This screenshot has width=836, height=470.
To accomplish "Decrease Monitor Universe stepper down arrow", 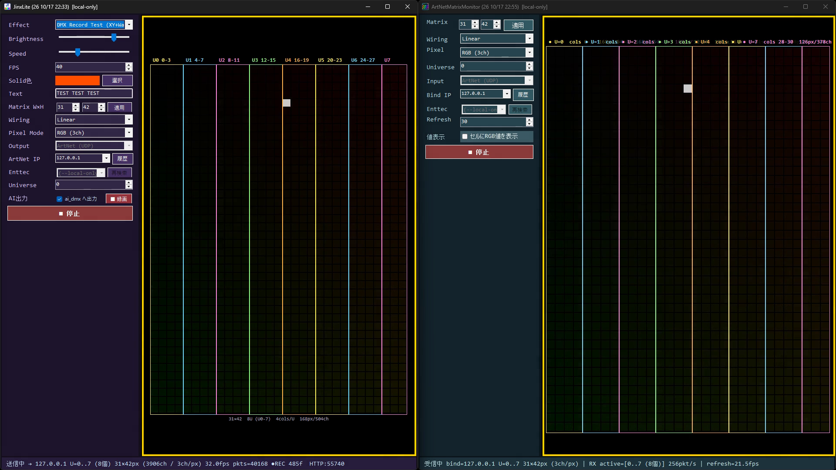I will [x=529, y=69].
